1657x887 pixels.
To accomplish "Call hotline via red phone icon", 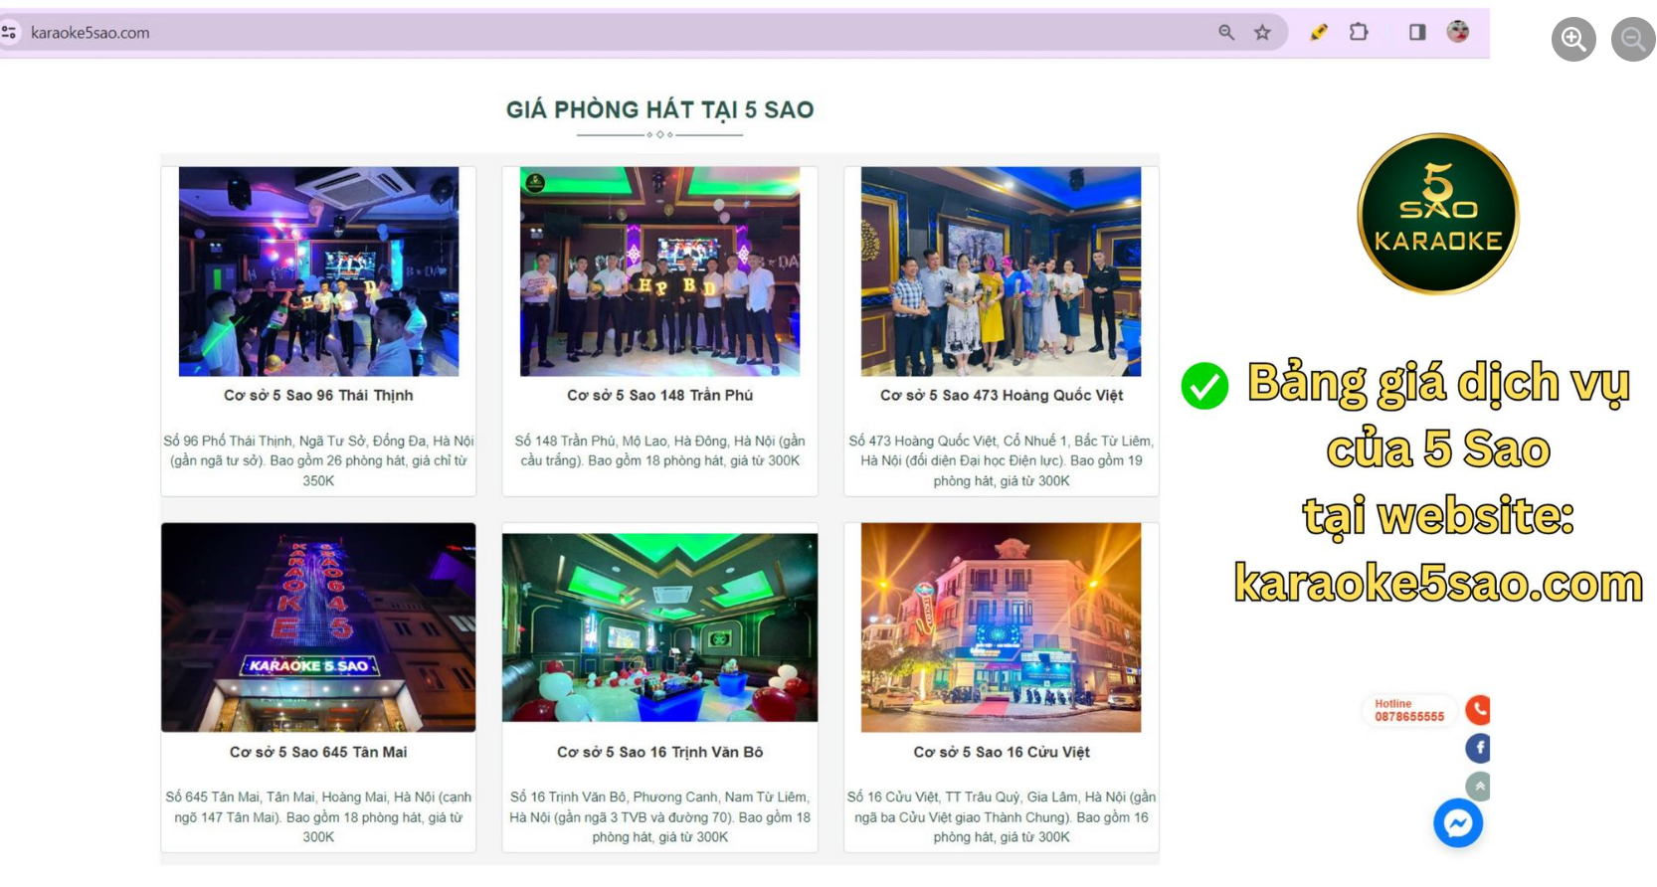I will click(1478, 709).
